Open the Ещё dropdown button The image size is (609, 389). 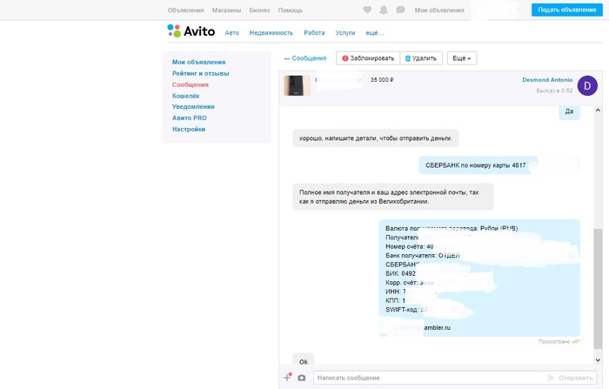point(461,58)
